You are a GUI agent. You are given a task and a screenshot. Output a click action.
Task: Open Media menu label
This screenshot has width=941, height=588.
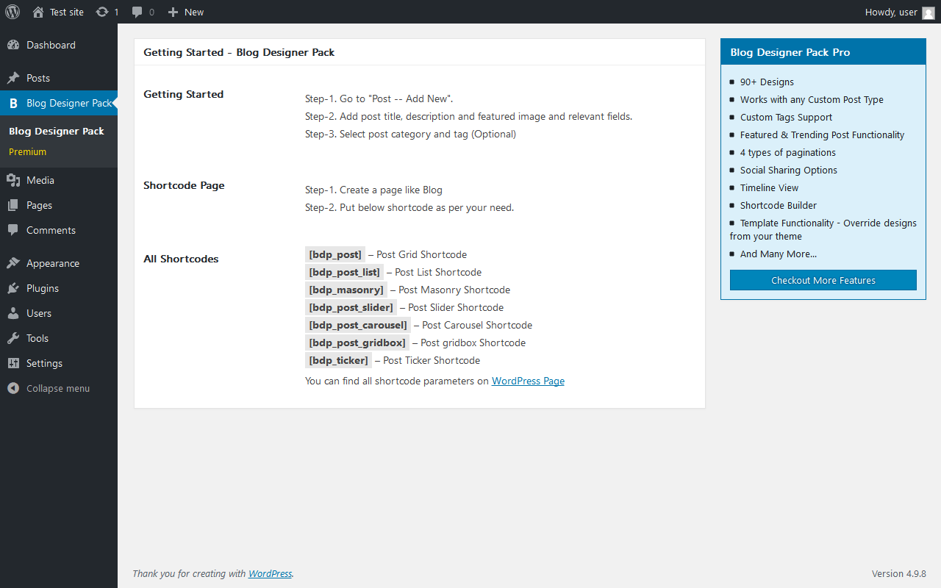40,180
